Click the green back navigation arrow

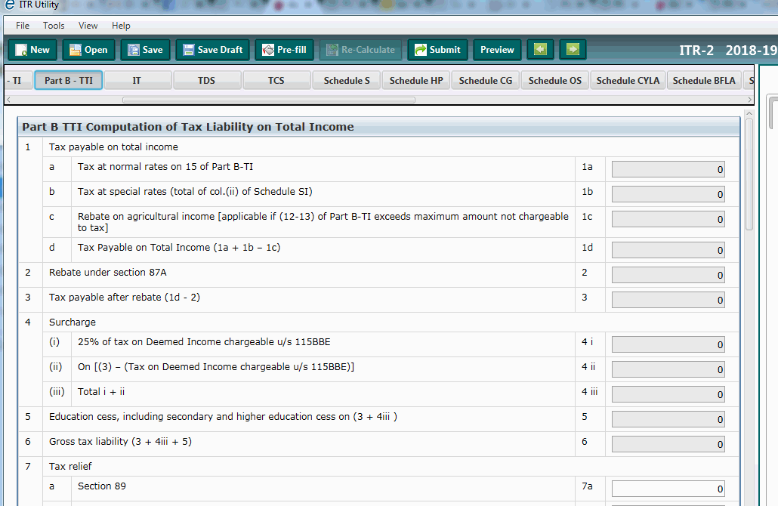[x=539, y=49]
